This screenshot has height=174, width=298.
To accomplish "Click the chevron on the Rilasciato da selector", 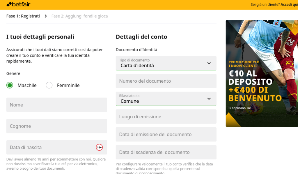I will (209, 98).
